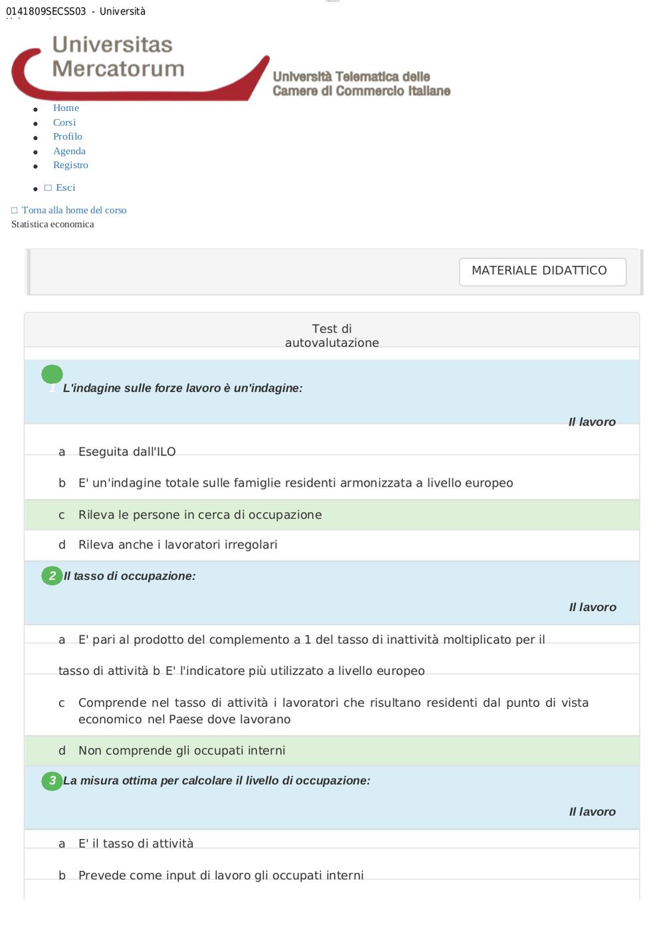
Task: Click the square icon before Torna alla home
Action: click(x=15, y=211)
